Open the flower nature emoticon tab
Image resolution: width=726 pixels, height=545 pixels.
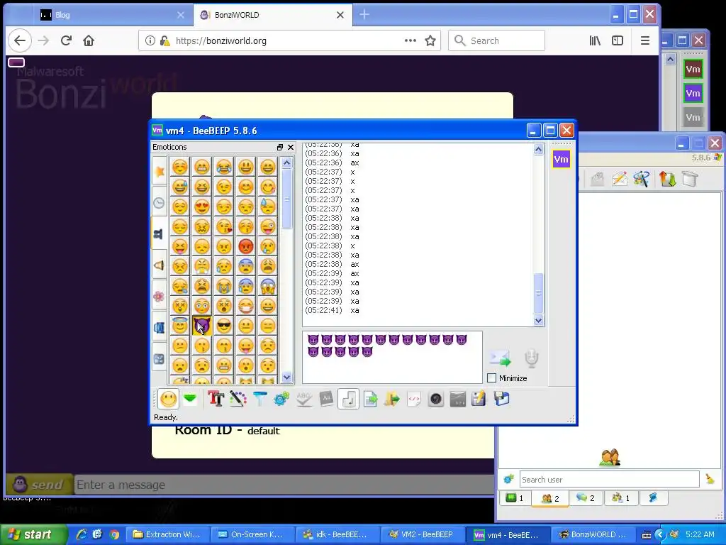click(x=160, y=296)
